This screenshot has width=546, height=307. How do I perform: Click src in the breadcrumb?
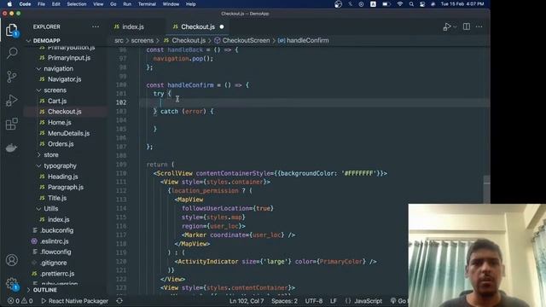[x=119, y=40]
